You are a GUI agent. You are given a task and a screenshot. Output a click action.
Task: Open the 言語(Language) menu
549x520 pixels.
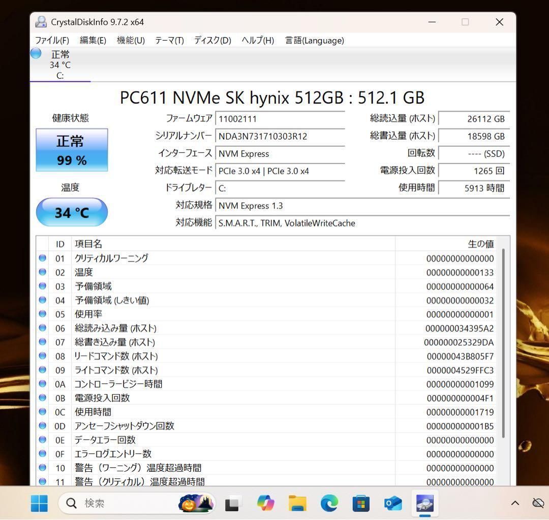[x=315, y=40]
